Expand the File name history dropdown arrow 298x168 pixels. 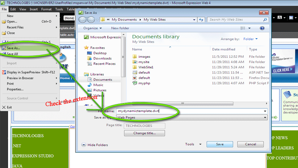(265, 111)
